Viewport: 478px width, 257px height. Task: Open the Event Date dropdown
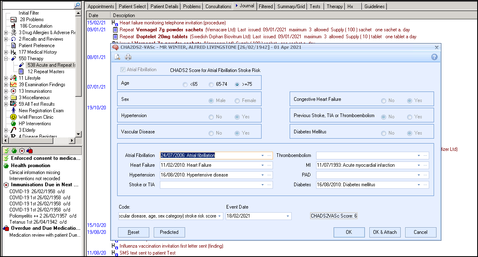point(288,216)
